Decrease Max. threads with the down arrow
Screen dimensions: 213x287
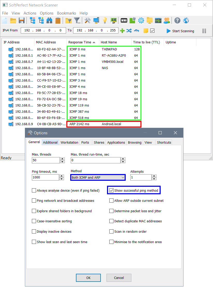click(62, 162)
